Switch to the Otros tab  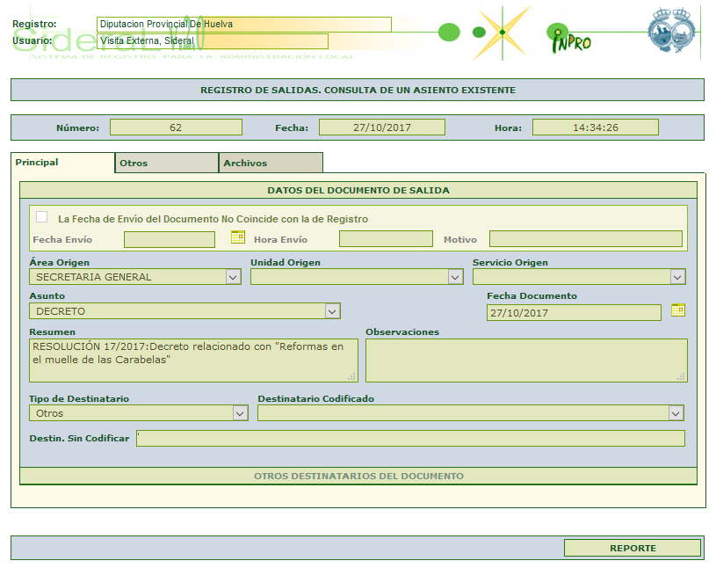[x=167, y=164]
